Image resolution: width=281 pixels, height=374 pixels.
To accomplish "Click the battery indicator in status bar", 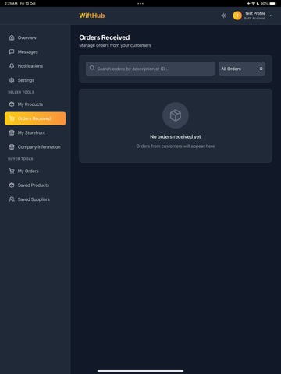I will click(272, 3).
